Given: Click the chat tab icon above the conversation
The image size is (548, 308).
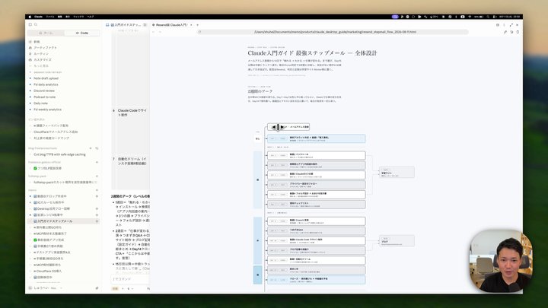Looking at the screenshot, I should tap(107, 25).
